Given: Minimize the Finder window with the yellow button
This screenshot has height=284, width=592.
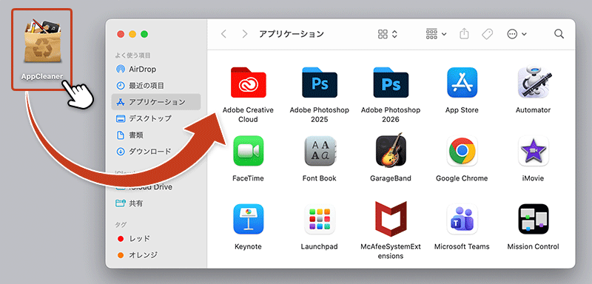Looking at the screenshot, I should pyautogui.click(x=132, y=34).
